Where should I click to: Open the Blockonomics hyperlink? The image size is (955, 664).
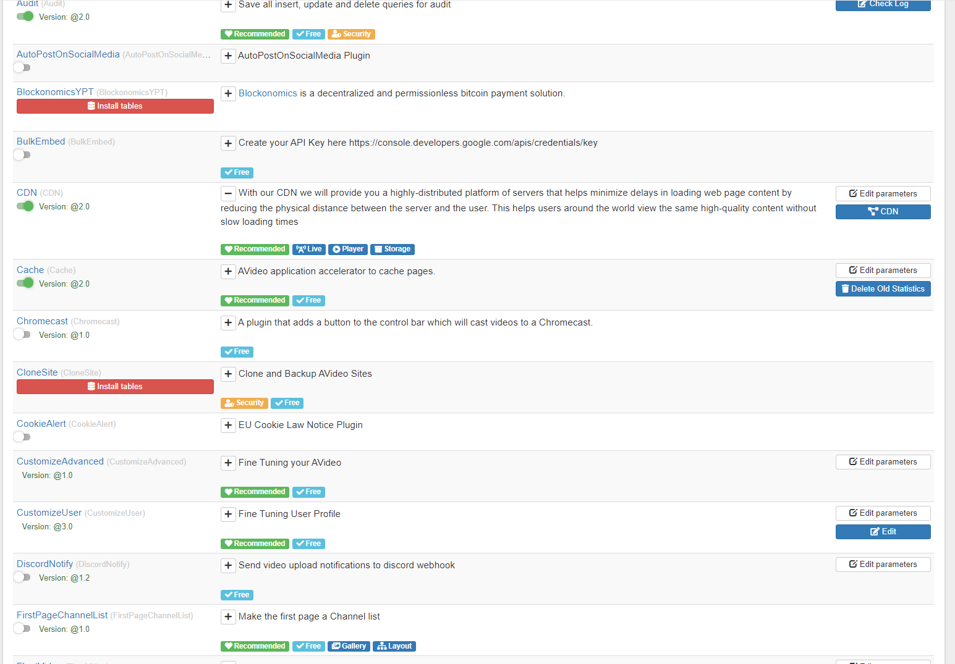click(x=268, y=93)
